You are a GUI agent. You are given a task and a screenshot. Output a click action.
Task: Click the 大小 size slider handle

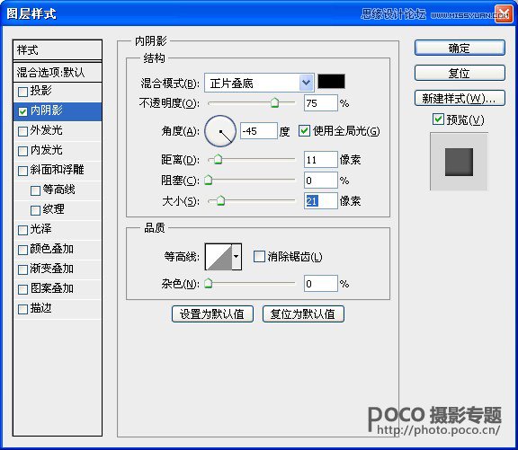[220, 200]
